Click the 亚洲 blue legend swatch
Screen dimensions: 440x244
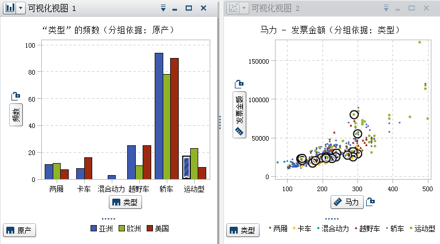(x=94, y=228)
